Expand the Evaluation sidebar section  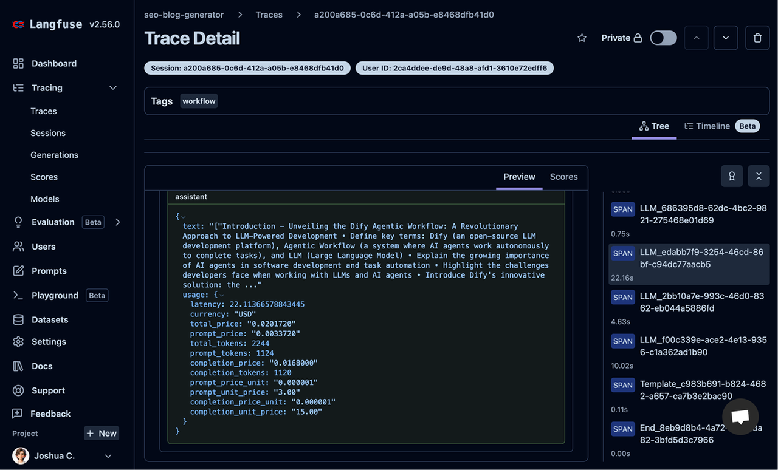tap(118, 222)
